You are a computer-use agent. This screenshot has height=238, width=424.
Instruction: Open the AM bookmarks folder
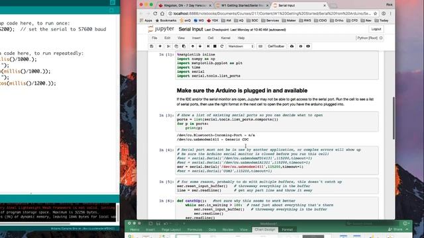click(x=226, y=20)
